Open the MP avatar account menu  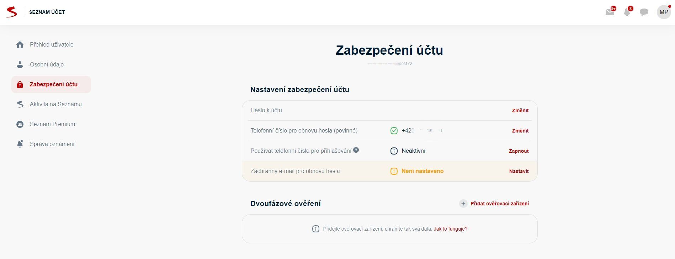coord(664,12)
